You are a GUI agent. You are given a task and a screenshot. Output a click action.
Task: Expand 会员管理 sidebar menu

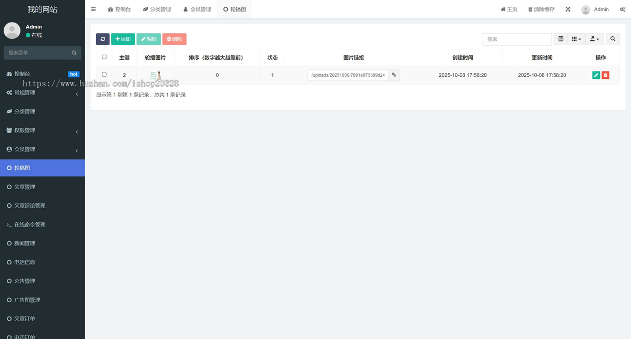(x=42, y=149)
